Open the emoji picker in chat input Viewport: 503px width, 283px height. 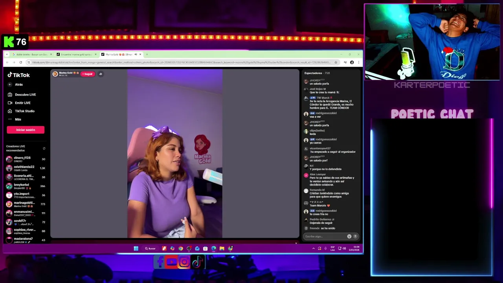(349, 236)
